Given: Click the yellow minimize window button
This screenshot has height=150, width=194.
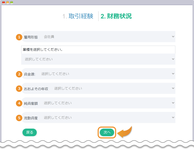Looking at the screenshot, I should click(x=7, y=3).
